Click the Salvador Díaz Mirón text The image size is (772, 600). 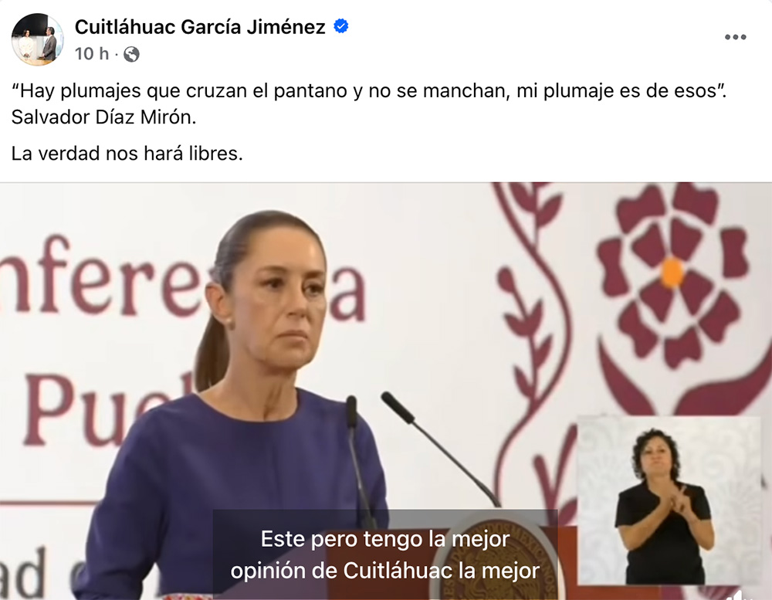click(x=104, y=117)
